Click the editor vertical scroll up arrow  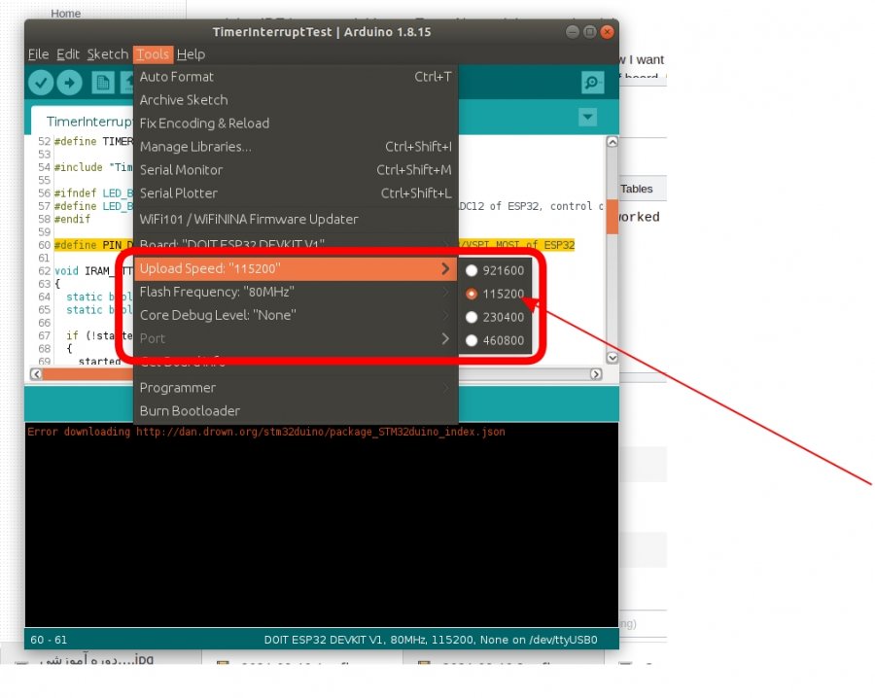(612, 142)
